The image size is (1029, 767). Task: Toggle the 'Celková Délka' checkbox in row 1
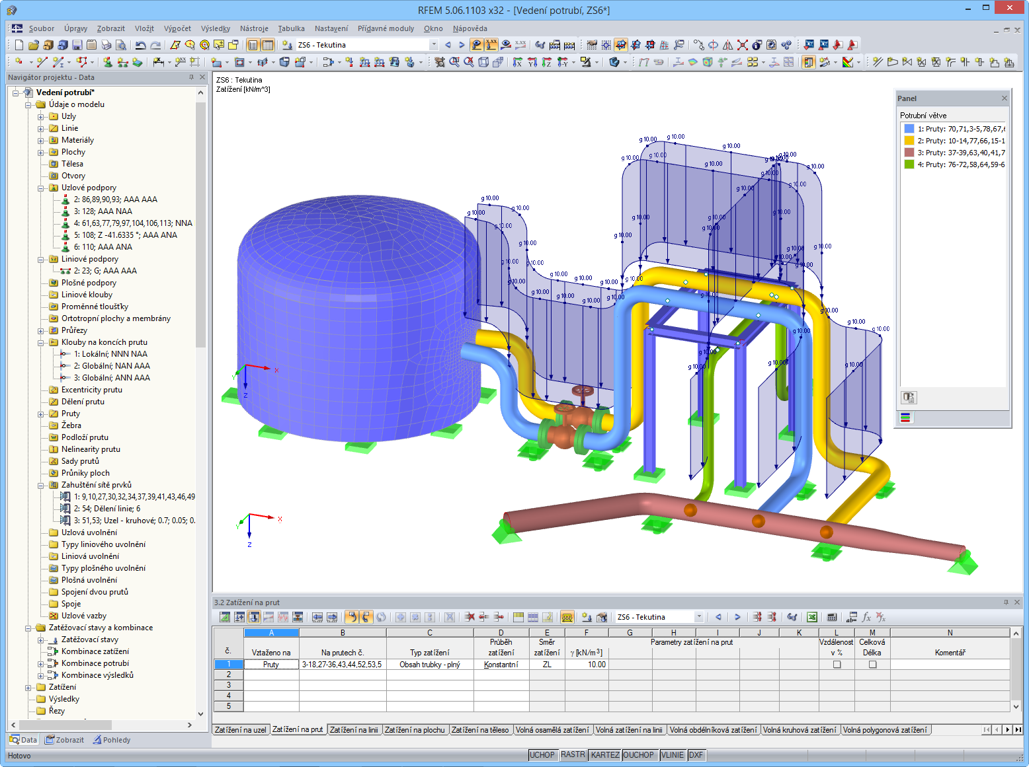pos(872,665)
